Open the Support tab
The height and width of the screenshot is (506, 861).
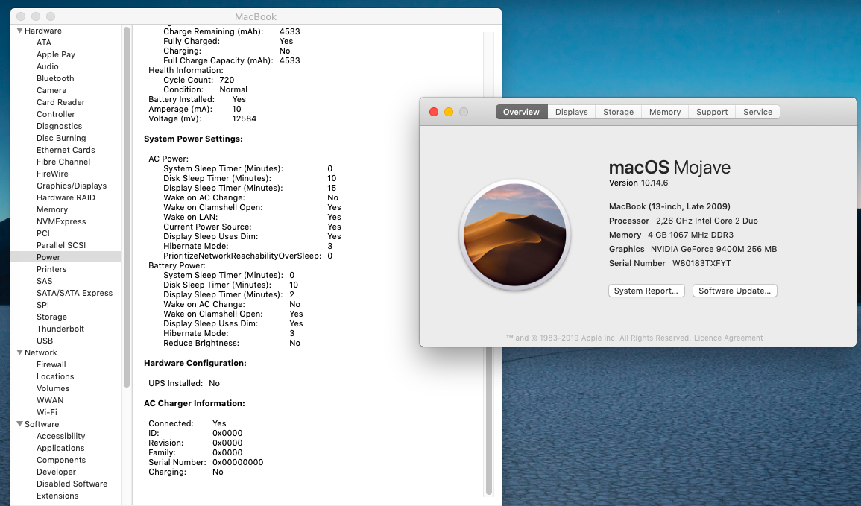tap(712, 112)
